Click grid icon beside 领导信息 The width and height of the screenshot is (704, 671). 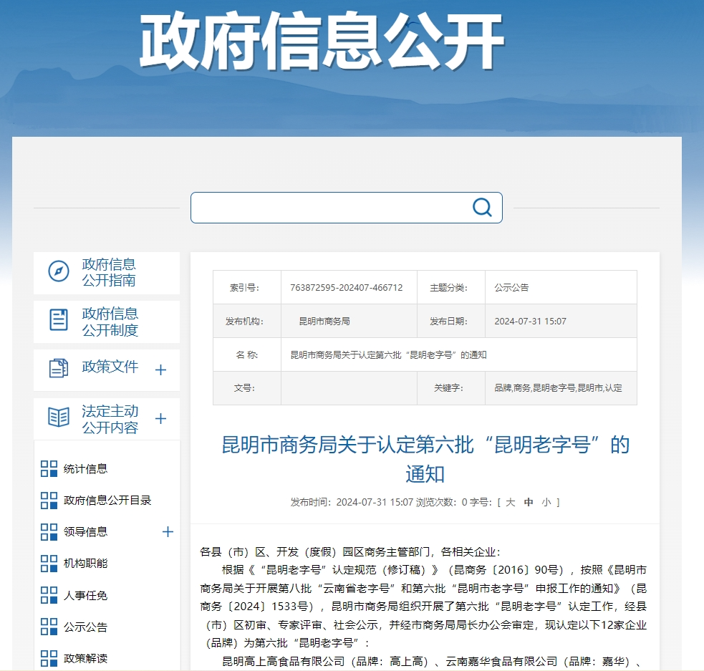click(49, 532)
